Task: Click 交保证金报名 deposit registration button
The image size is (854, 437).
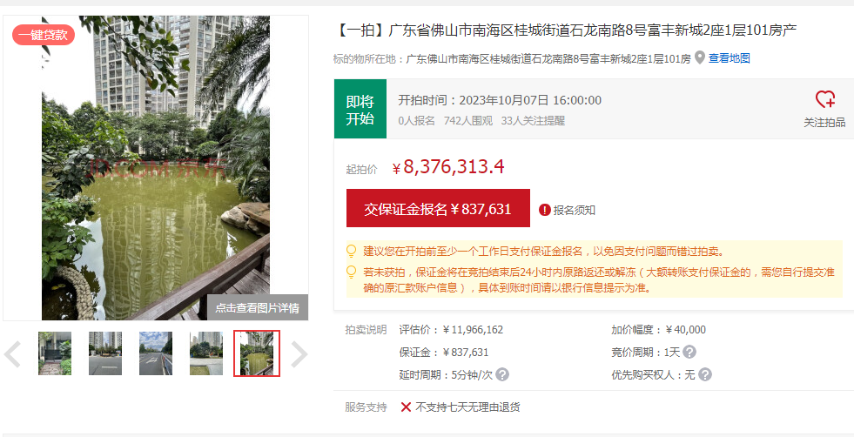Action: coord(438,208)
